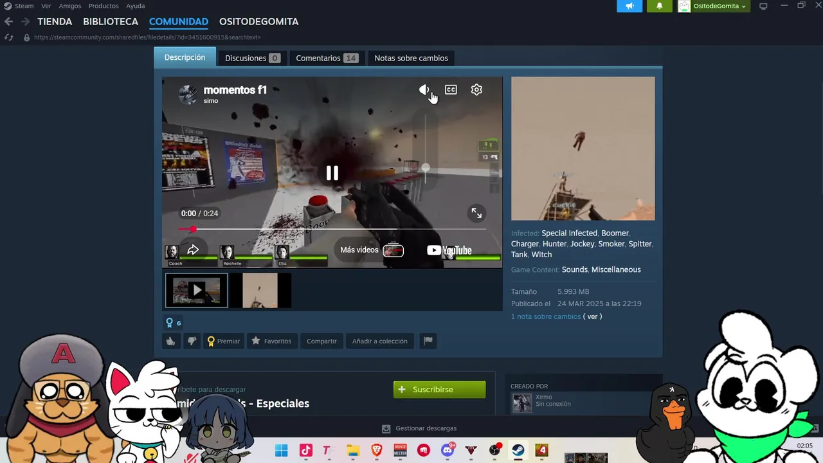Filter by the Boomer tag
The height and width of the screenshot is (463, 823).
click(615, 233)
